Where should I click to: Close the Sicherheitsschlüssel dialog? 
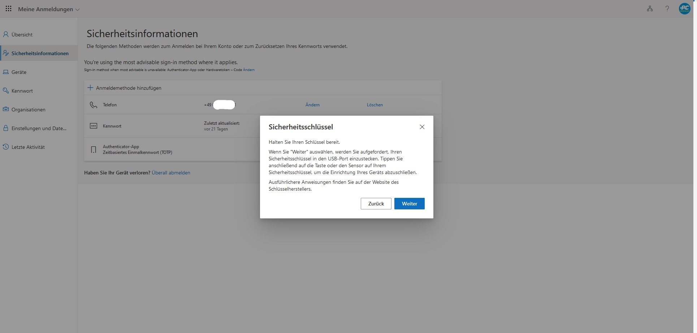click(x=422, y=127)
